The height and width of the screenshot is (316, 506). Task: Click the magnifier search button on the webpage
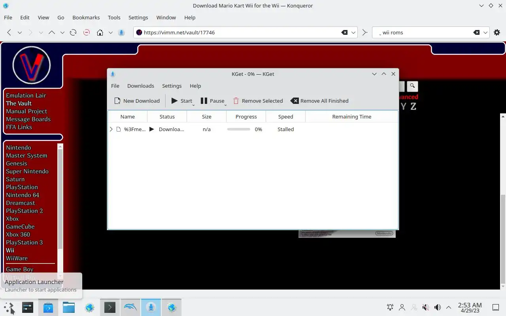coord(412,86)
